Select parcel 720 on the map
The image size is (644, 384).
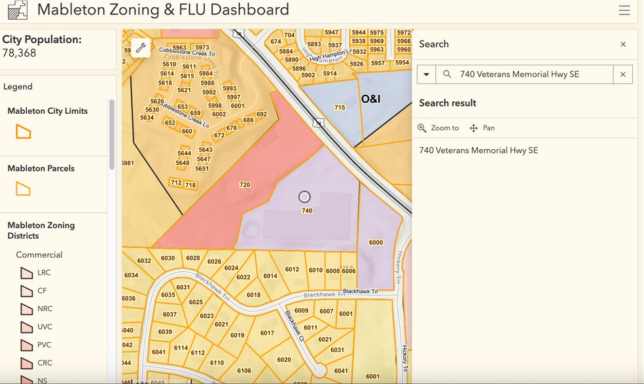tap(245, 185)
